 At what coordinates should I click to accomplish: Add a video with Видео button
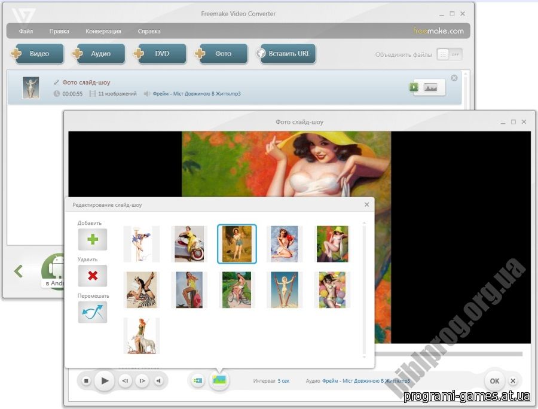click(38, 54)
